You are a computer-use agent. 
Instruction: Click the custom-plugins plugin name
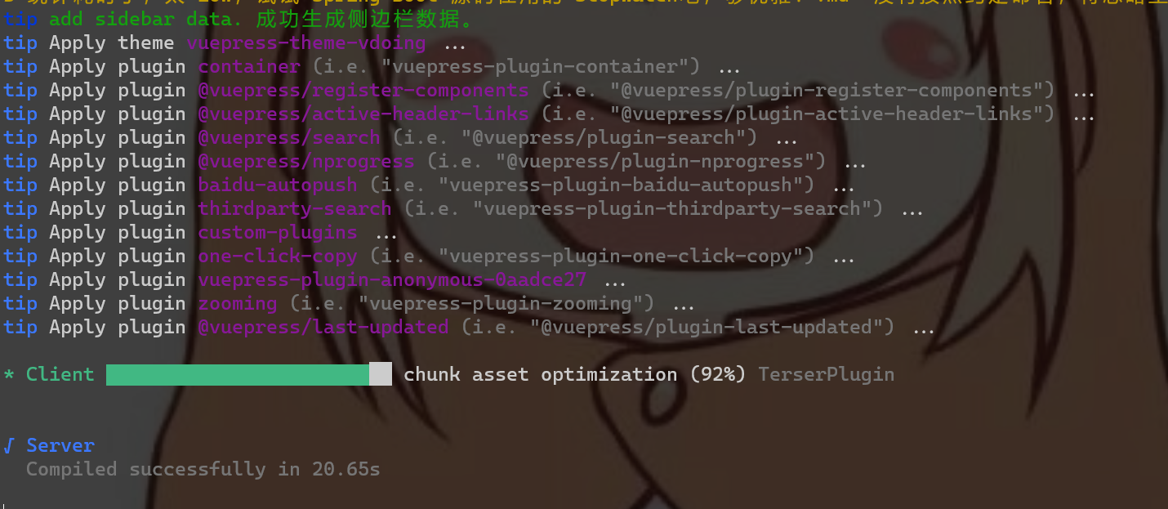tap(278, 233)
